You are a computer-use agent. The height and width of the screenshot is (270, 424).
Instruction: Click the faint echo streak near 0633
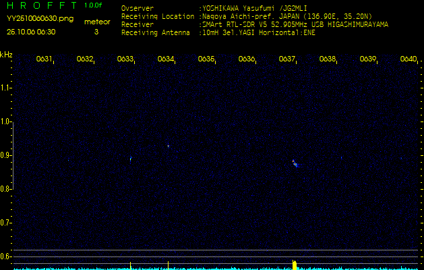pyautogui.click(x=131, y=159)
